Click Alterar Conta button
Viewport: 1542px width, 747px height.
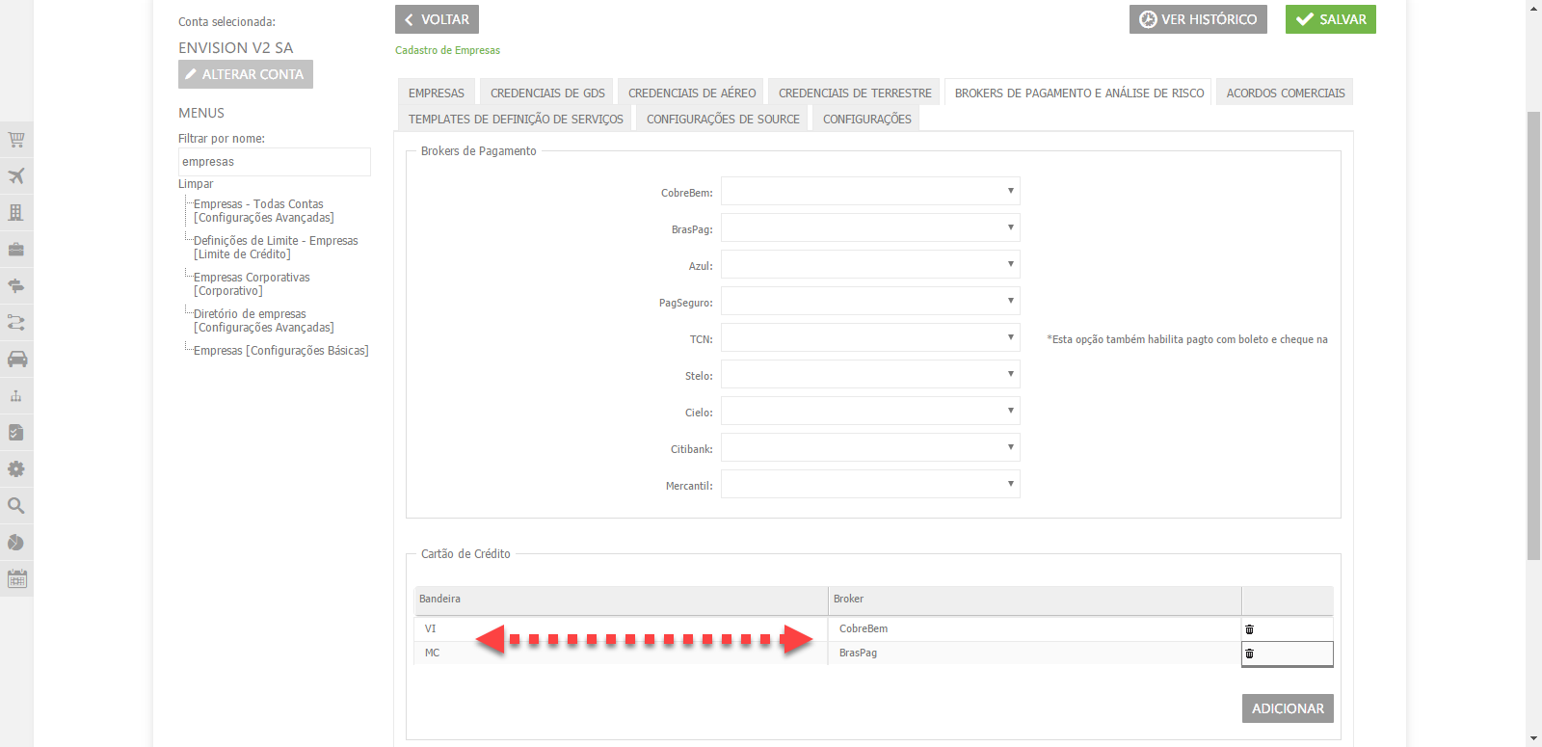click(246, 74)
